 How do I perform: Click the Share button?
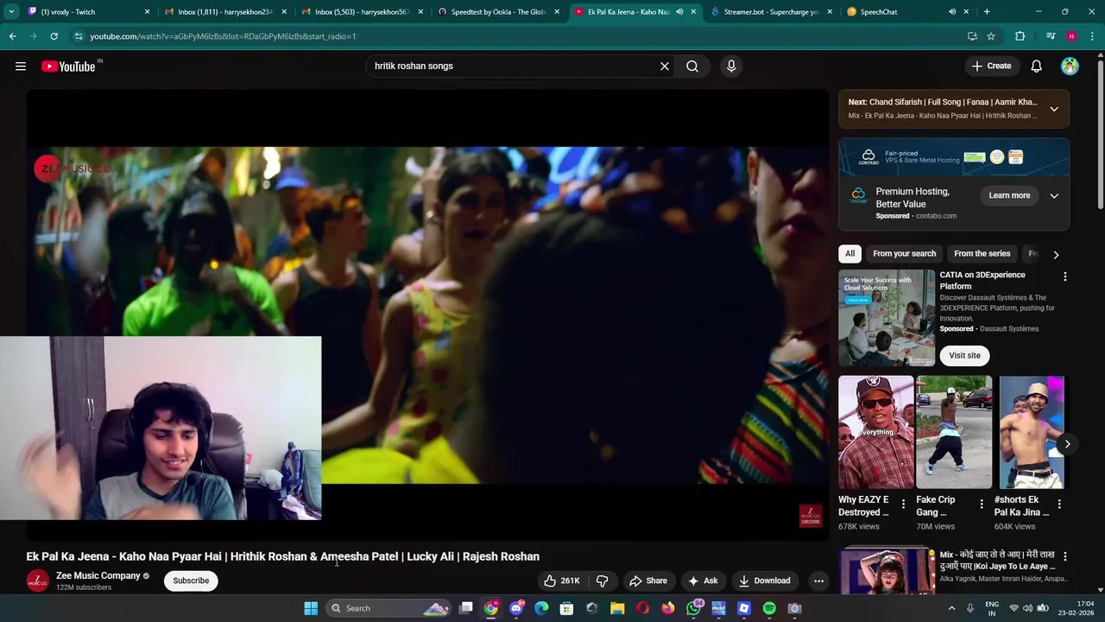[x=647, y=581]
